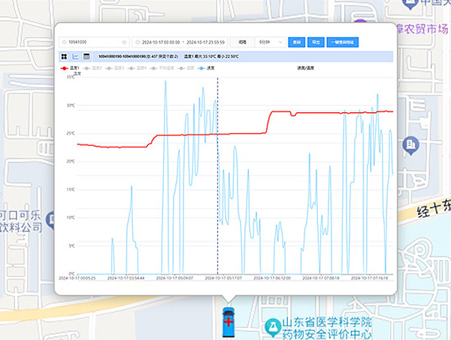Toggle the greyed average temperature legend series
Screen dimensions: 451x340
click(x=162, y=68)
